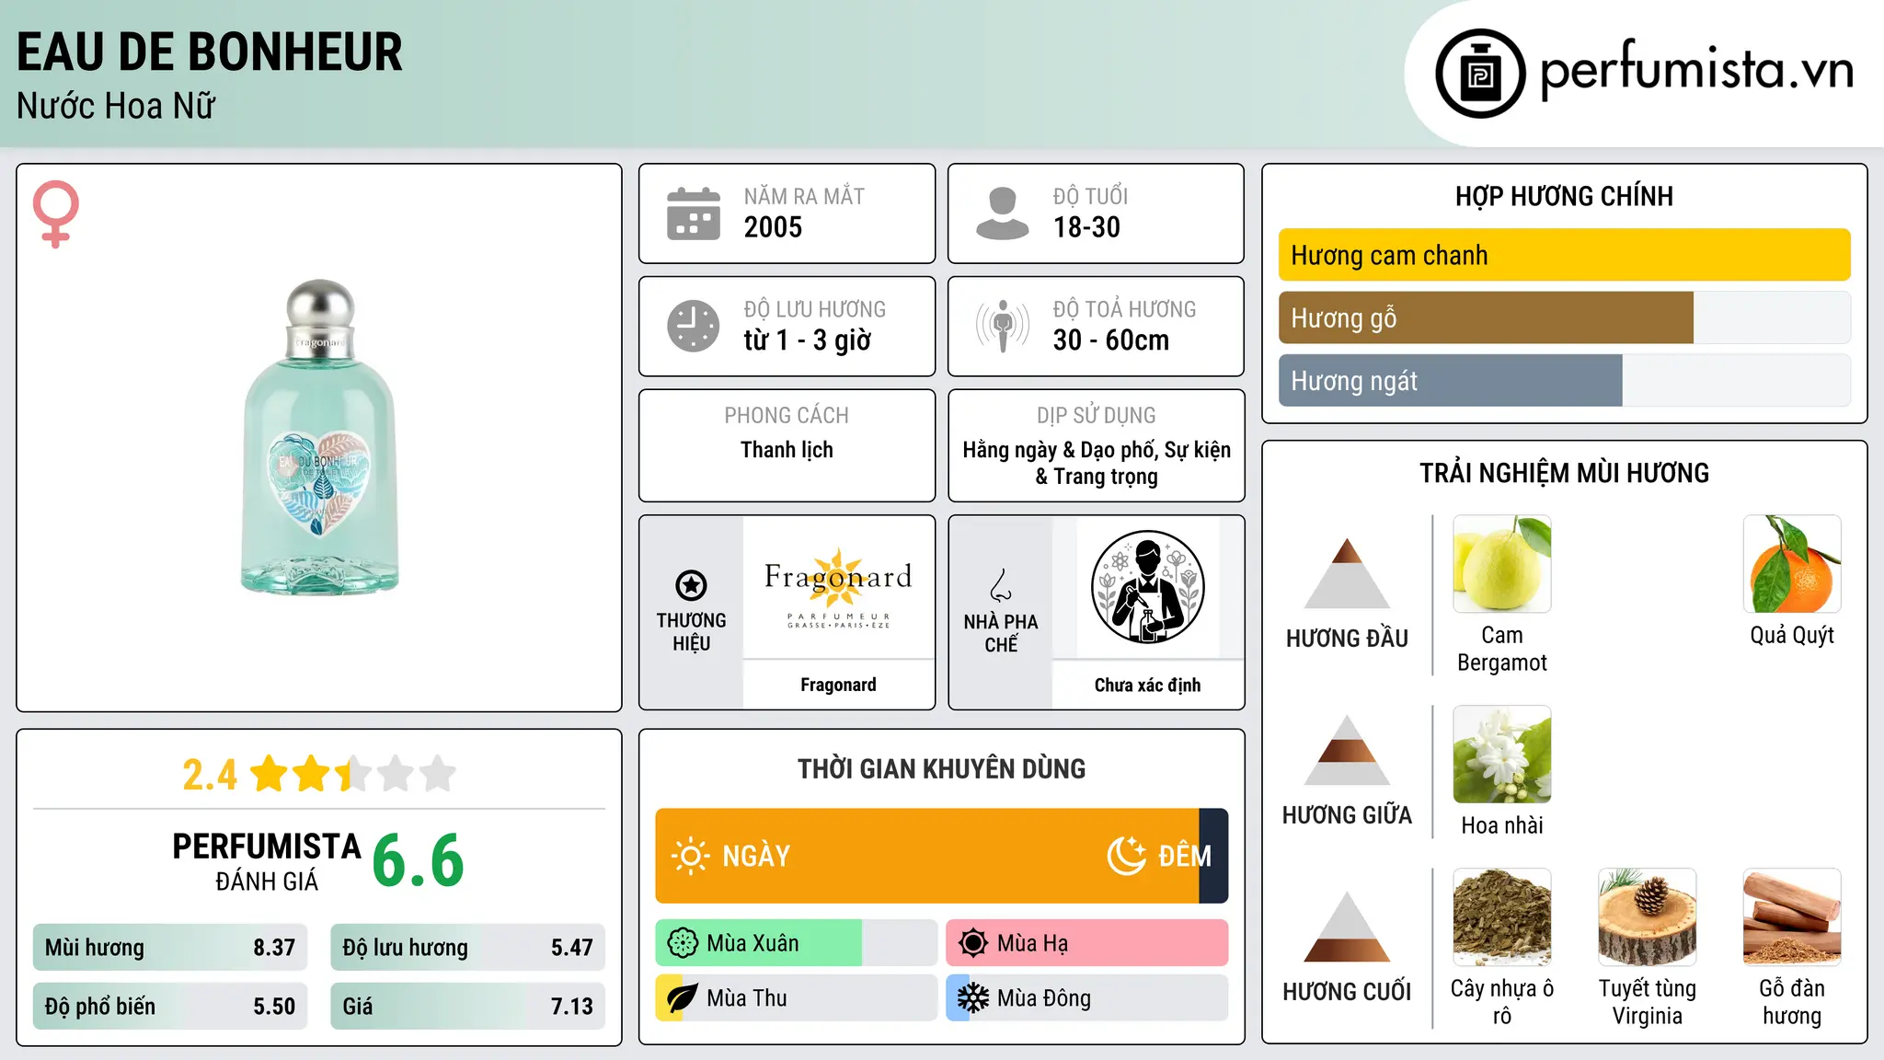This screenshot has height=1060, width=1884.
Task: Click the perfumista.vn perfume bottle logo icon
Action: pos(1480,74)
